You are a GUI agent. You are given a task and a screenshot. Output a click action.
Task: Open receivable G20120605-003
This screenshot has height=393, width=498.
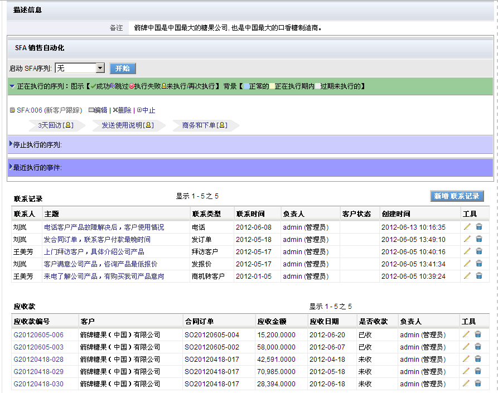click(38, 347)
